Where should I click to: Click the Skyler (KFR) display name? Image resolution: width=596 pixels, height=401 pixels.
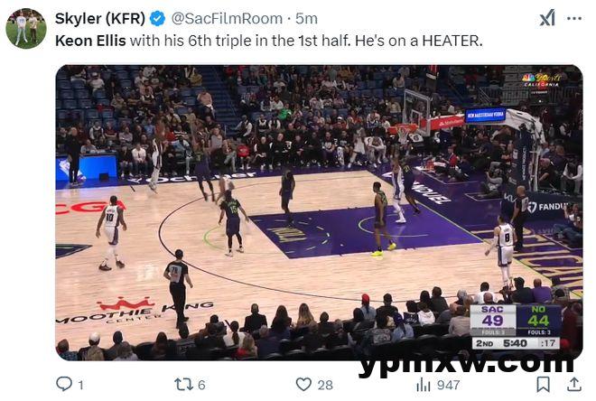click(x=100, y=18)
